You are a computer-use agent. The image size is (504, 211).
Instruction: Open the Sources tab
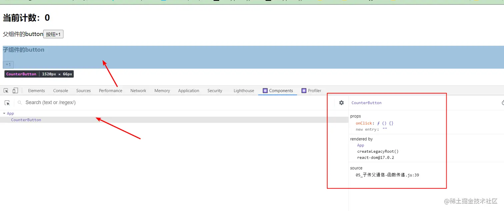(x=83, y=91)
